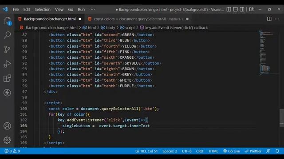
Task: Open the Go menu
Action: (71, 9)
